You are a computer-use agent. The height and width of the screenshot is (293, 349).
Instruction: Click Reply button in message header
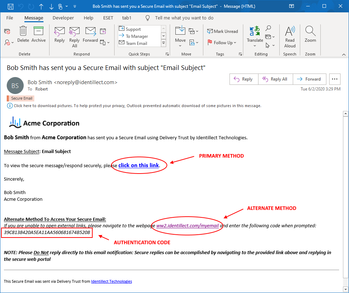pyautogui.click(x=244, y=79)
